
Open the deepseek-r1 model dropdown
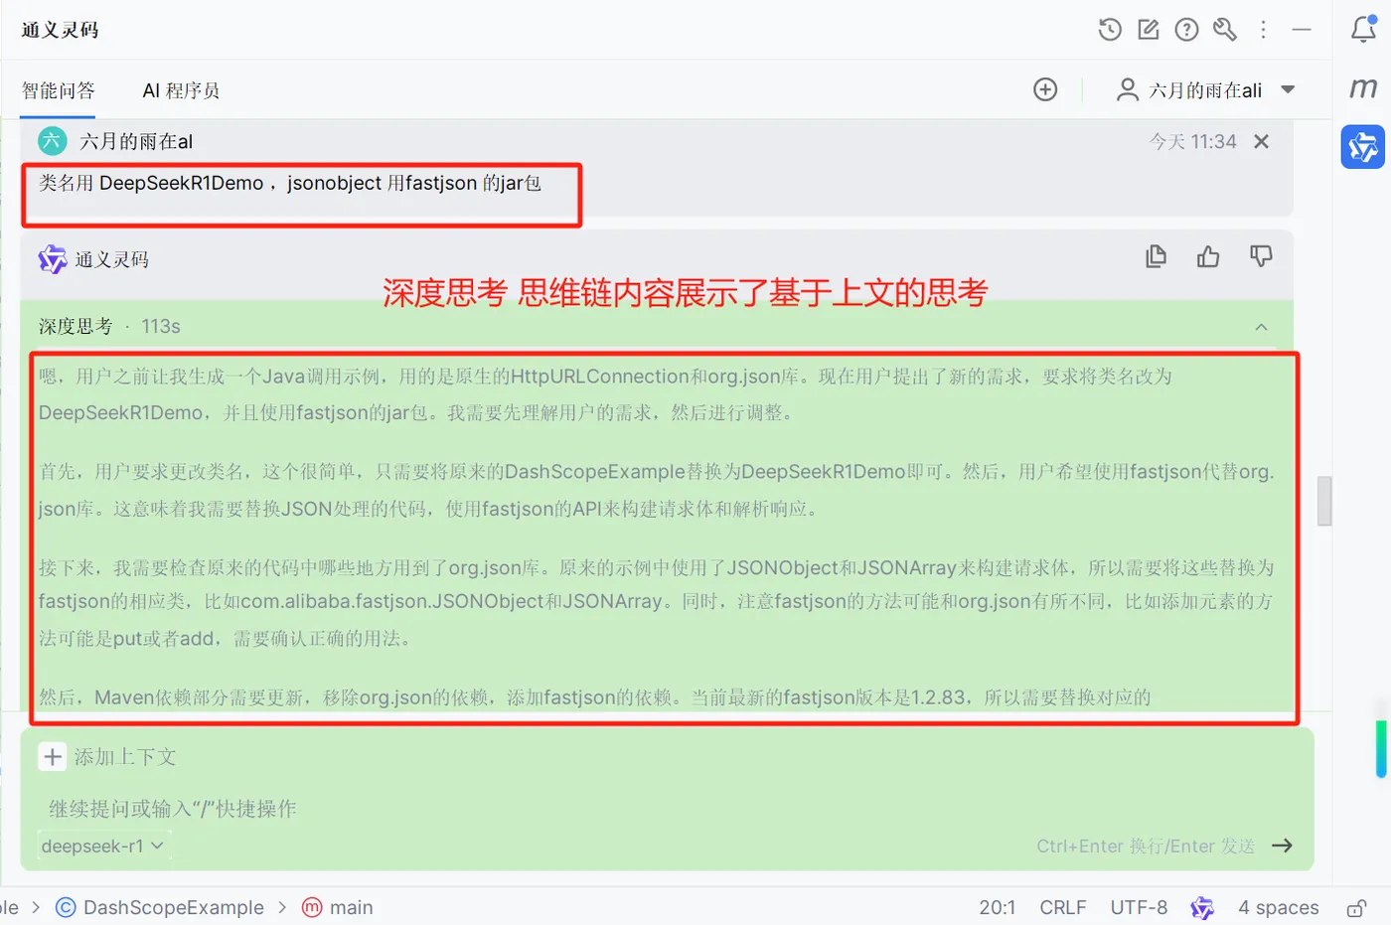click(x=102, y=847)
